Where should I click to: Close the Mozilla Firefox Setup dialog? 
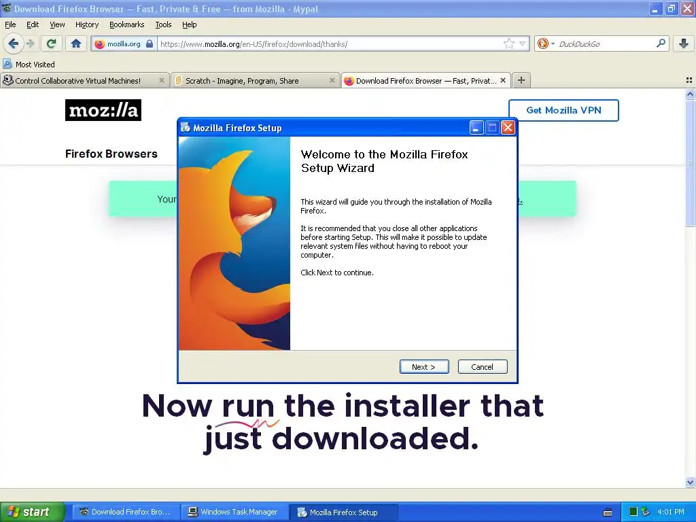coord(508,128)
